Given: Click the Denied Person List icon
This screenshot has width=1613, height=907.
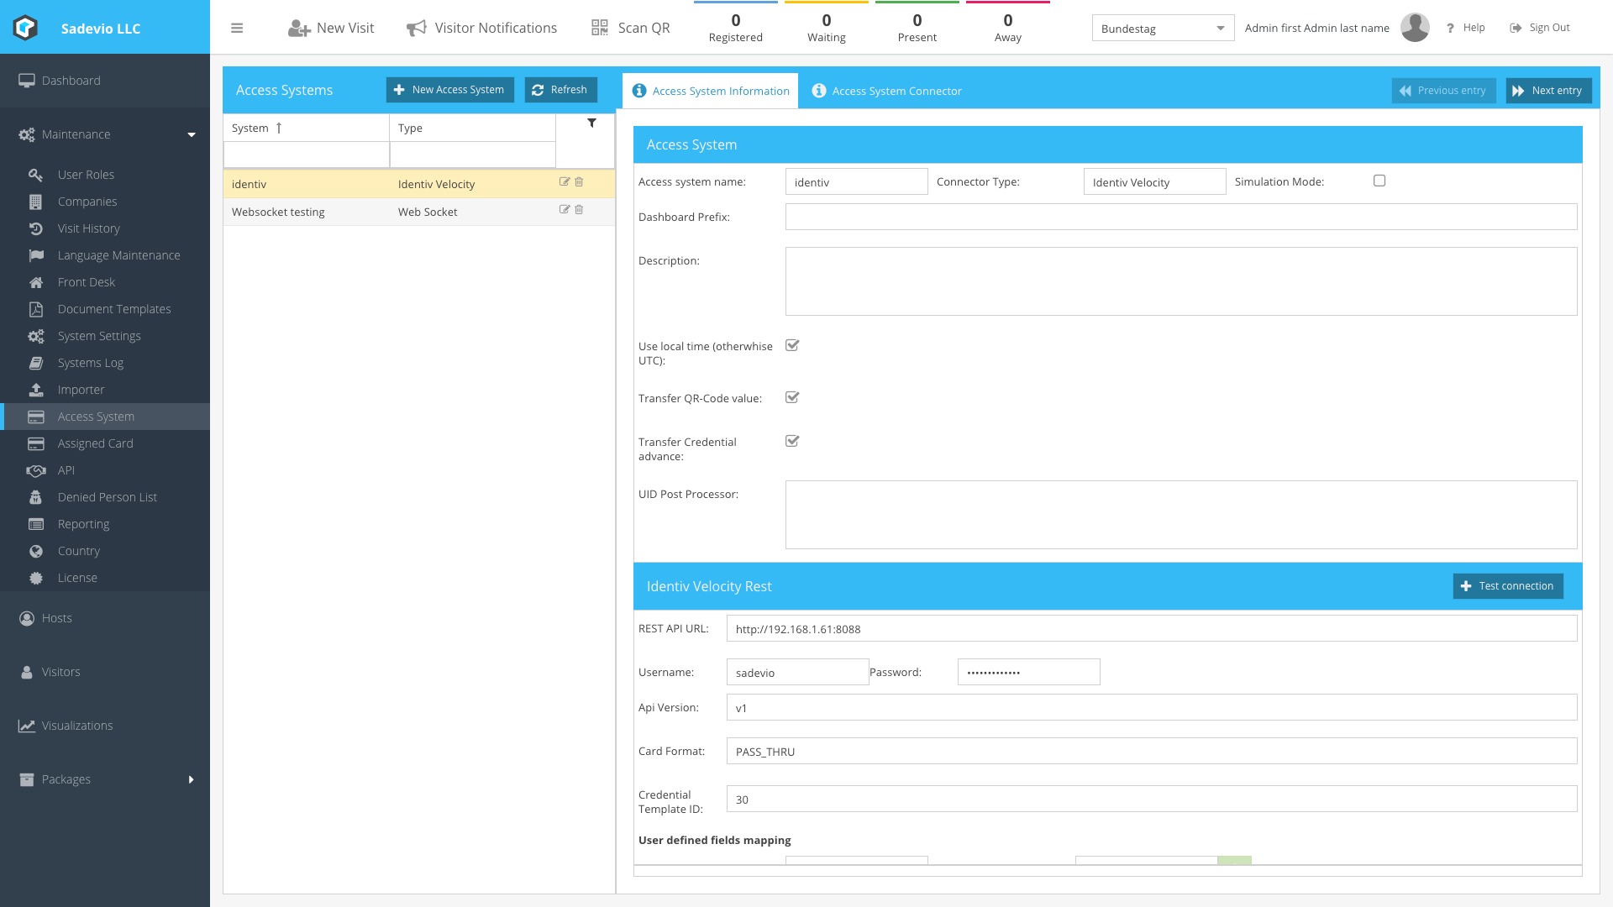Looking at the screenshot, I should coord(35,497).
